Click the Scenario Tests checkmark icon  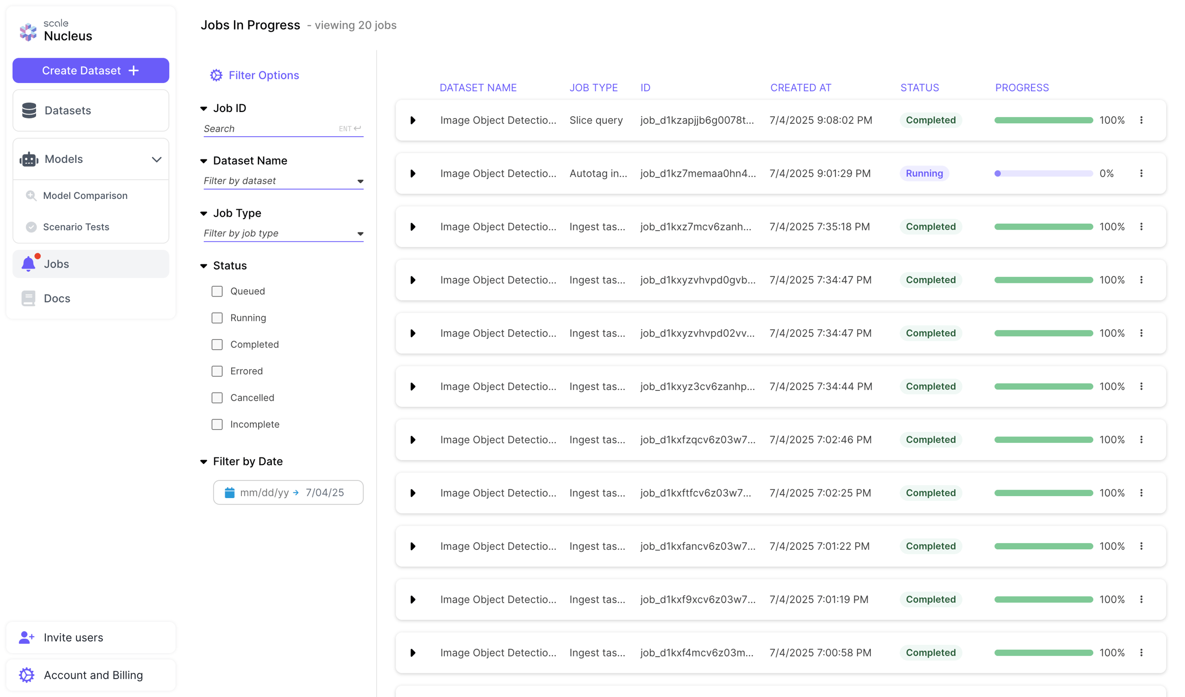(x=31, y=227)
